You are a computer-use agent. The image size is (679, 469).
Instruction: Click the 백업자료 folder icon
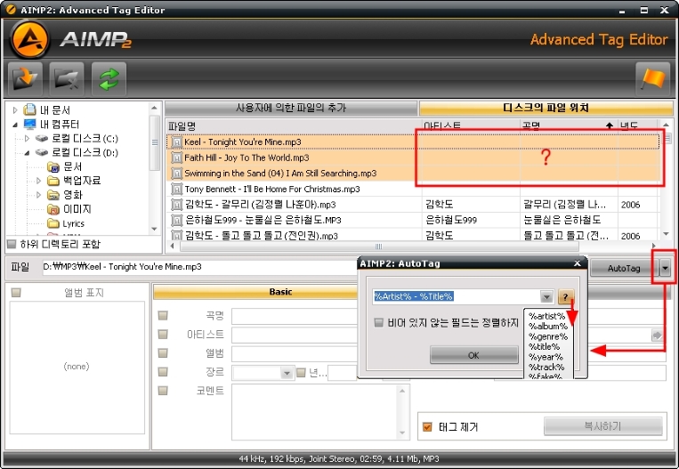pos(53,181)
